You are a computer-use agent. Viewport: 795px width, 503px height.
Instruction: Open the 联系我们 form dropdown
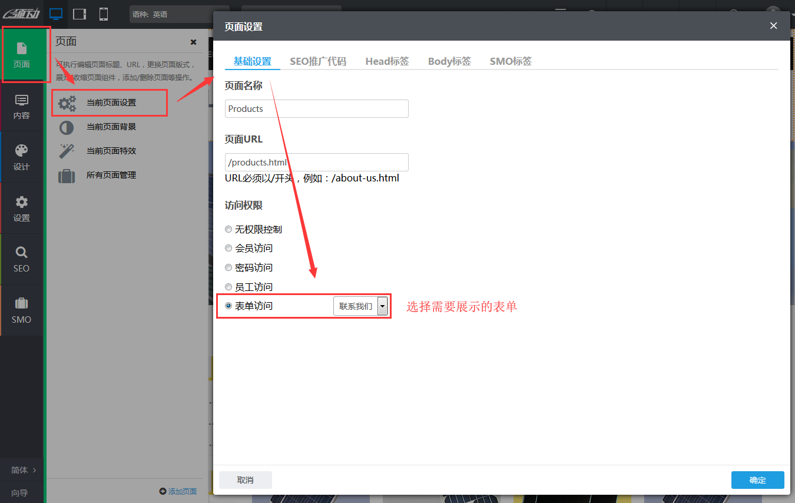(383, 306)
